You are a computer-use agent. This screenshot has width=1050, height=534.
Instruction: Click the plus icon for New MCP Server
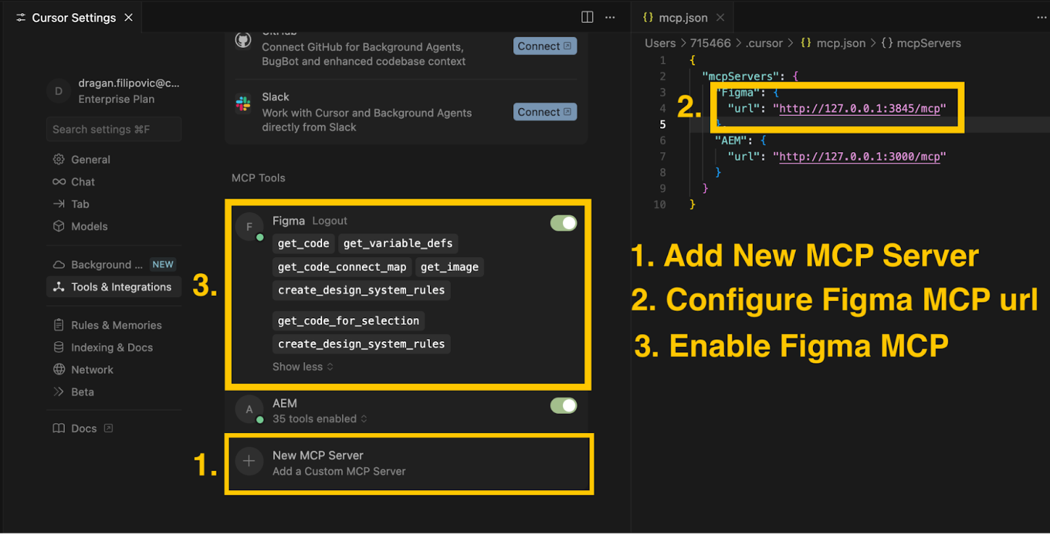click(249, 461)
